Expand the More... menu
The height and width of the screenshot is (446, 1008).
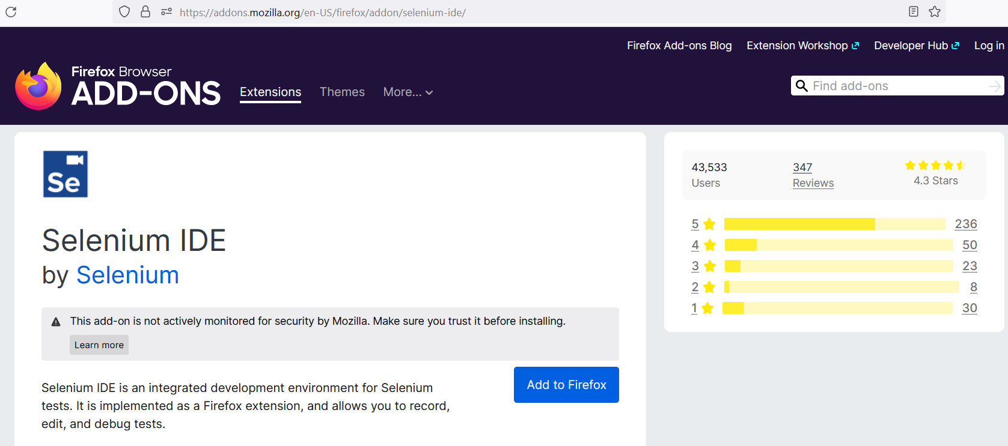click(x=408, y=92)
